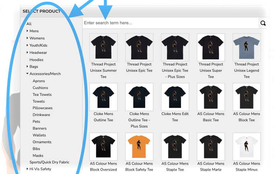This screenshot has height=174, width=274.
Task: Open the Mens category
Action: pos(34,31)
